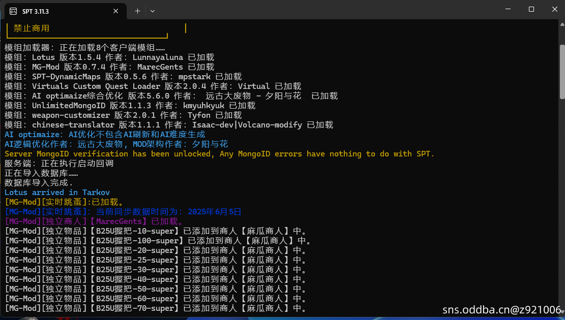565x320 pixels.
Task: Click the B25U握把-40-super line
Action: pyautogui.click(x=155, y=279)
